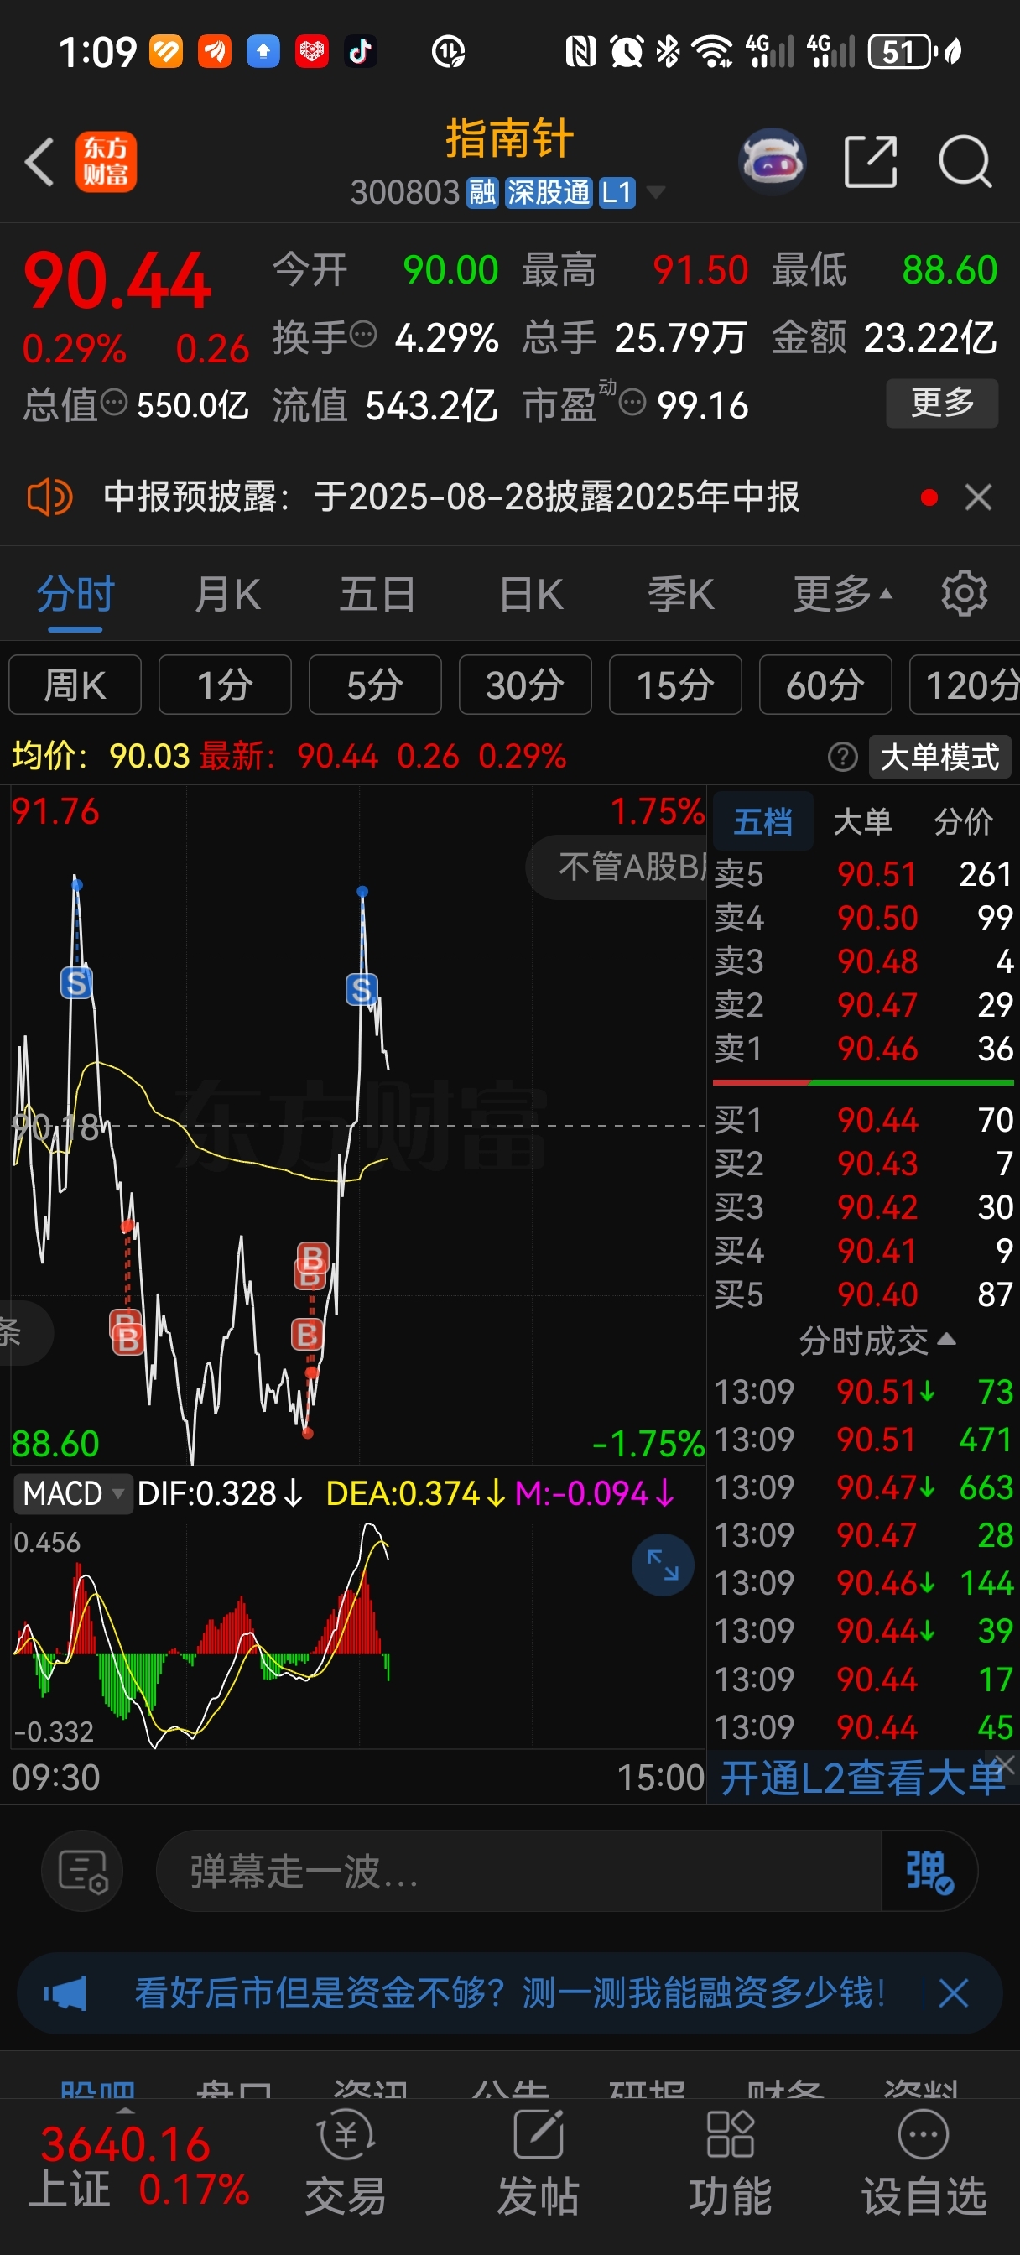Tap the 弹幕走一波 input field
The width and height of the screenshot is (1020, 2255).
(518, 1871)
